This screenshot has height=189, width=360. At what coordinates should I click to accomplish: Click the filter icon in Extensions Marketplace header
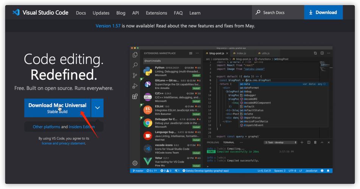pos(190,53)
